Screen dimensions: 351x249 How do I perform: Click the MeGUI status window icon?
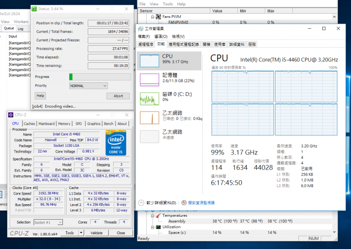tap(34, 9)
